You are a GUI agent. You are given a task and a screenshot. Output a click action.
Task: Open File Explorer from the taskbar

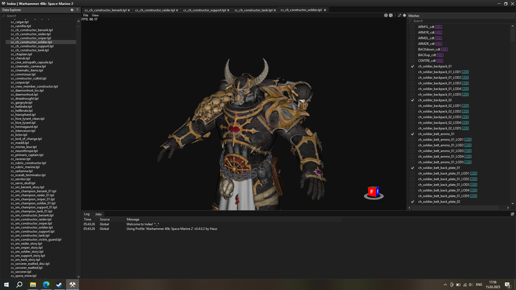pos(33,285)
